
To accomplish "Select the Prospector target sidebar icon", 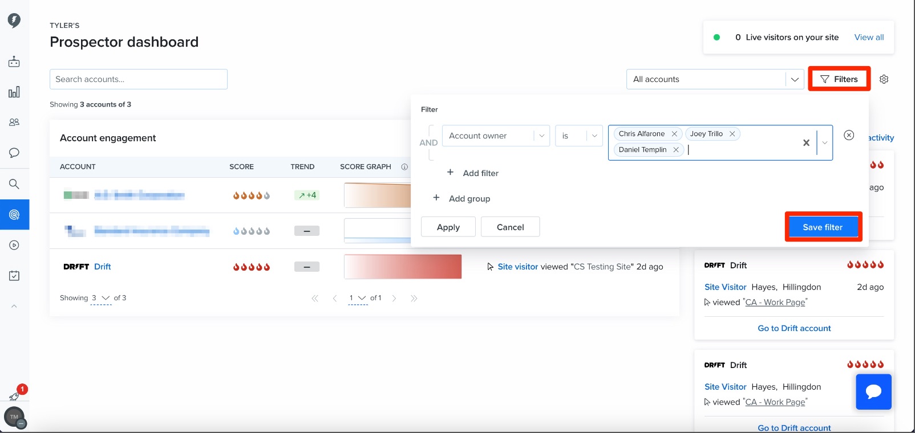I will click(14, 215).
